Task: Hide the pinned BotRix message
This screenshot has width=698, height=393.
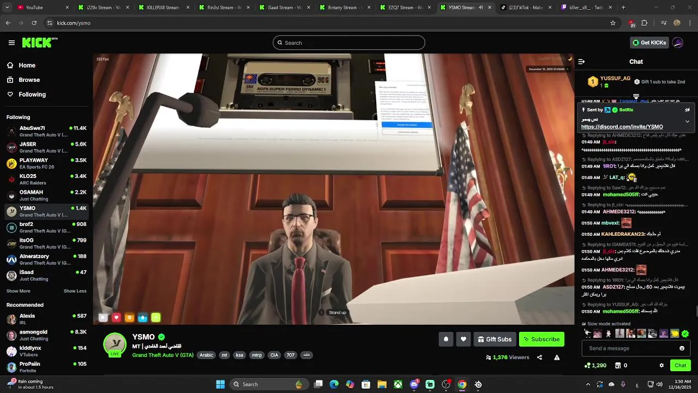Action: point(687,110)
